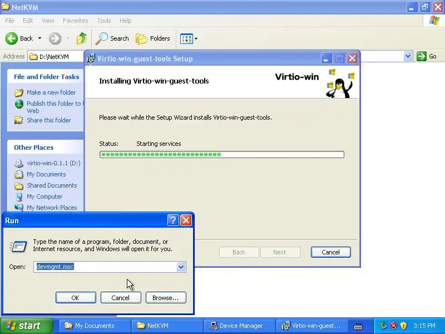Collapse the Other Places panel header
Viewport: 445px width, 334px height.
46,148
